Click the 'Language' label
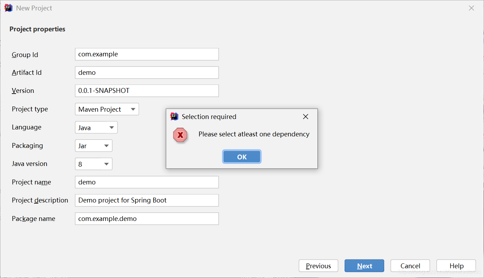484x278 pixels. tap(26, 127)
